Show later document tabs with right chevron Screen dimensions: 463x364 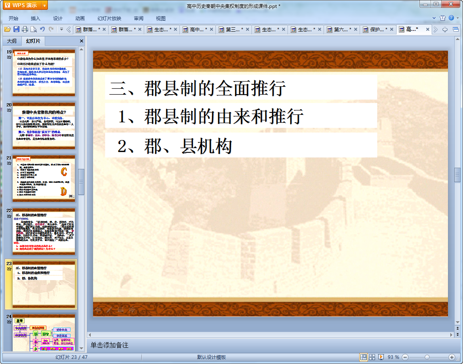(436, 29)
